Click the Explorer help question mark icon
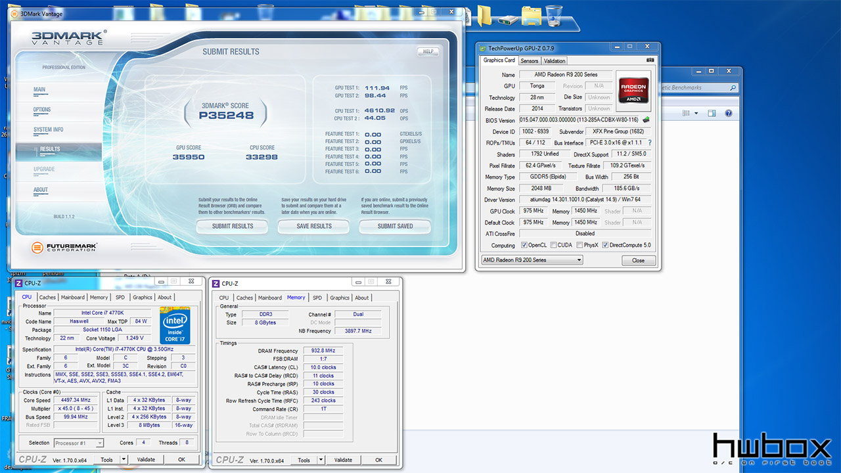Screen dimensions: 841x473 coord(729,114)
